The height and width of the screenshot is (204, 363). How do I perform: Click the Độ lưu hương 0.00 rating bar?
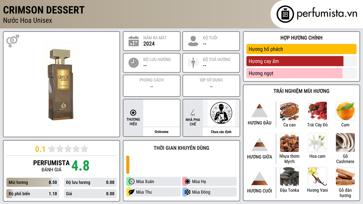(x=90, y=182)
